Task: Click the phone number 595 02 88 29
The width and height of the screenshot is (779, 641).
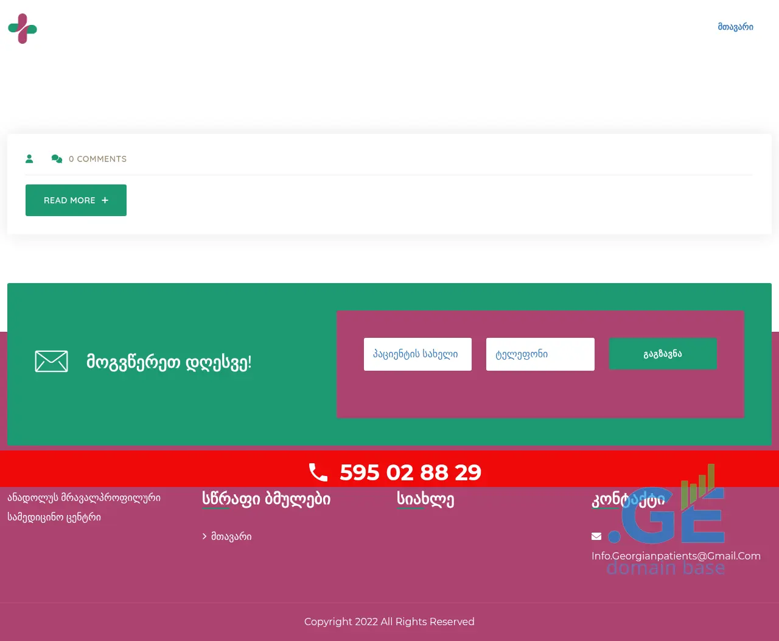Action: pyautogui.click(x=410, y=472)
